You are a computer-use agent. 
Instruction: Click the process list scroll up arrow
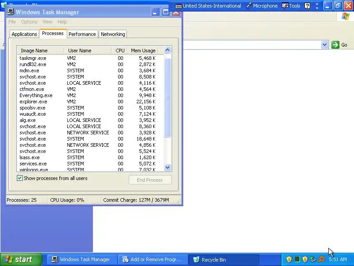(x=168, y=50)
